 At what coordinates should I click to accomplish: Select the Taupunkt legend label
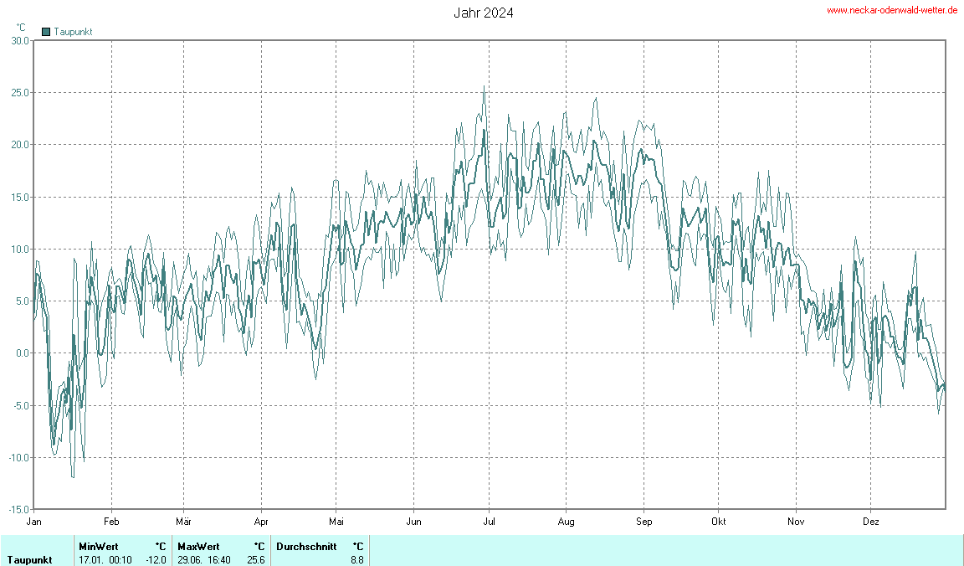click(73, 32)
